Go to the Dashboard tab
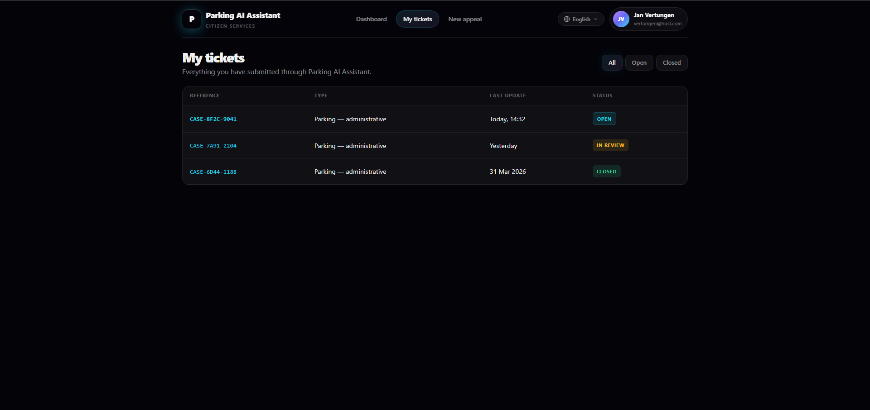Screen dimensions: 870x410 371,19
